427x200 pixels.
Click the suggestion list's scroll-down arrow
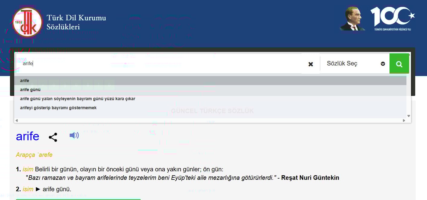(409, 116)
